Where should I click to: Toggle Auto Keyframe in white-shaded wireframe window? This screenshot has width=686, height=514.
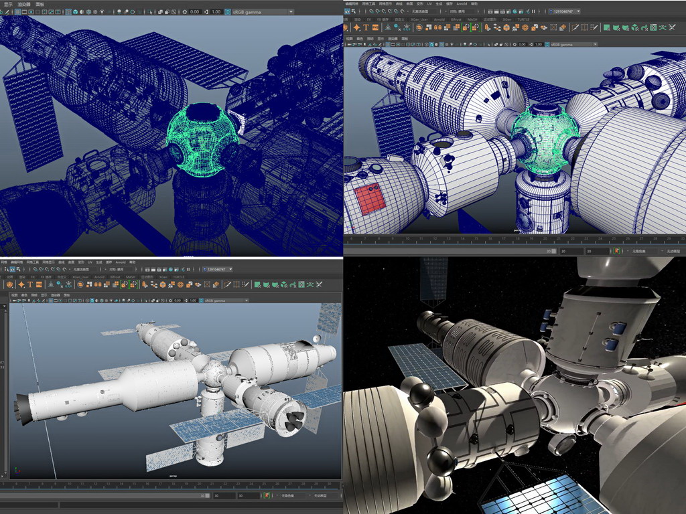click(x=617, y=251)
